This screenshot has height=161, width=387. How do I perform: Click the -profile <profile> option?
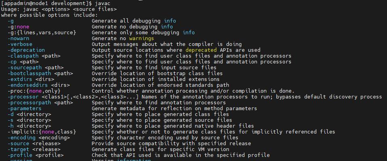(x=36, y=155)
